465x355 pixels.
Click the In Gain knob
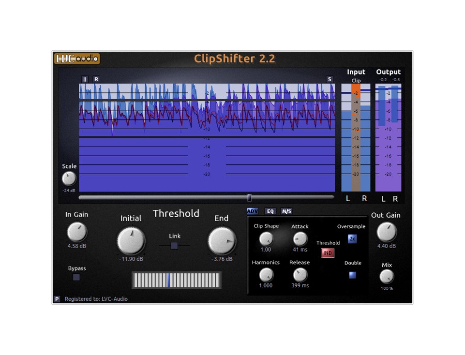(77, 232)
